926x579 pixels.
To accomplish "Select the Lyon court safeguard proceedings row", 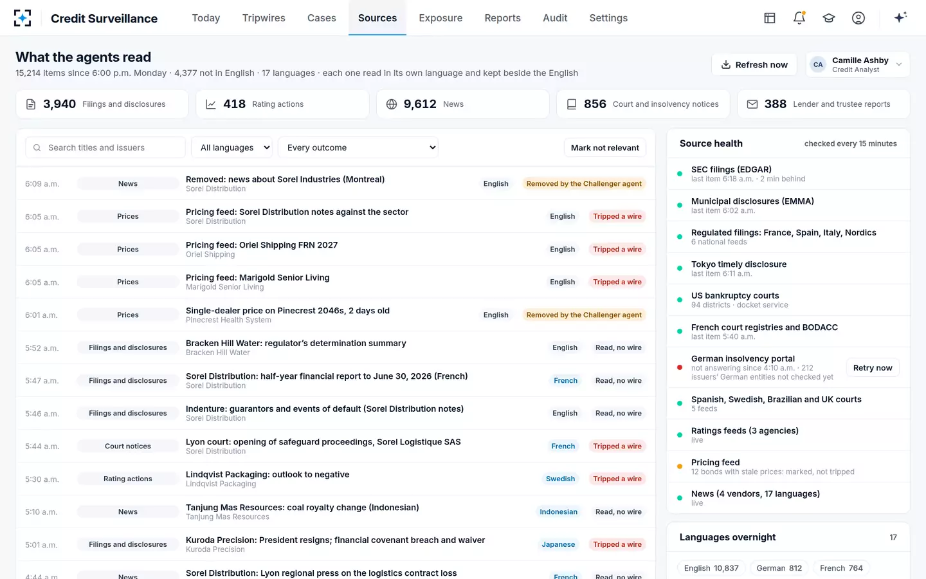I will [x=335, y=446].
